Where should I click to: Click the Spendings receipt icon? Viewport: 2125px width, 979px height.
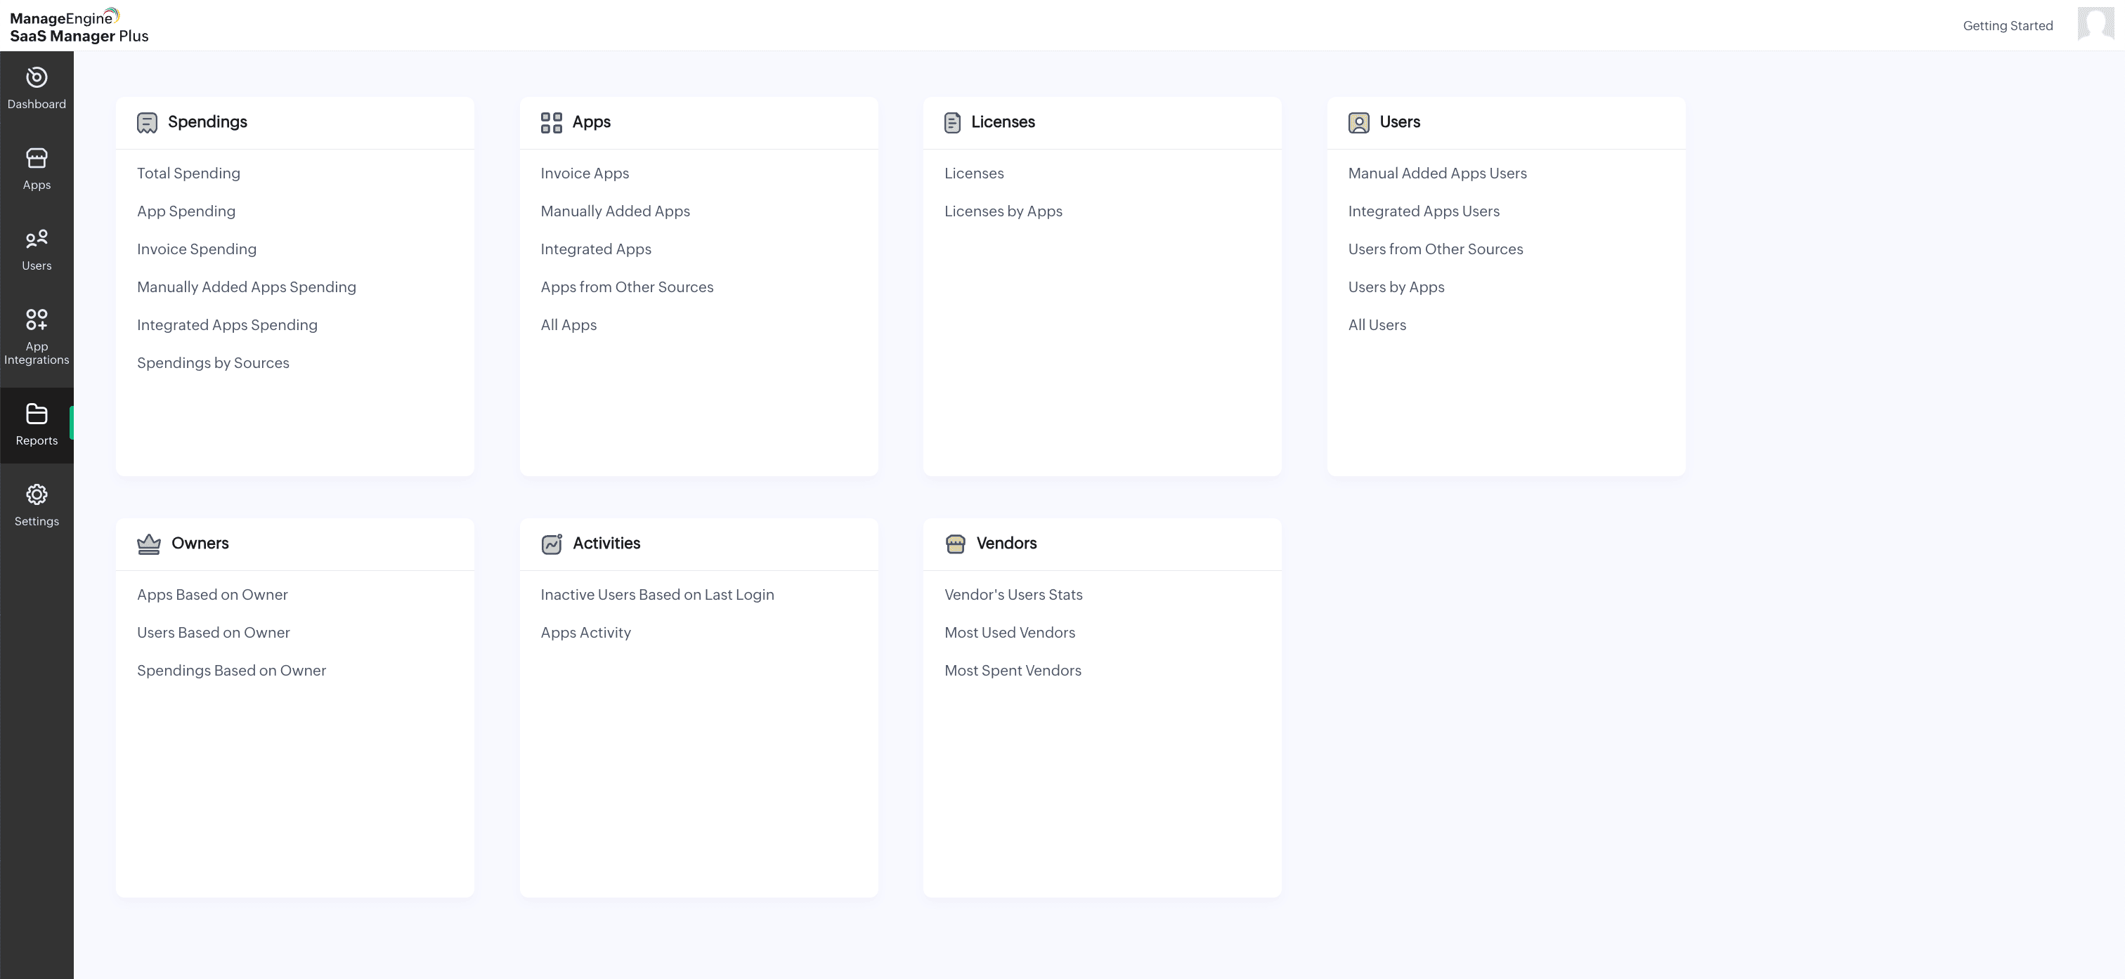(147, 123)
